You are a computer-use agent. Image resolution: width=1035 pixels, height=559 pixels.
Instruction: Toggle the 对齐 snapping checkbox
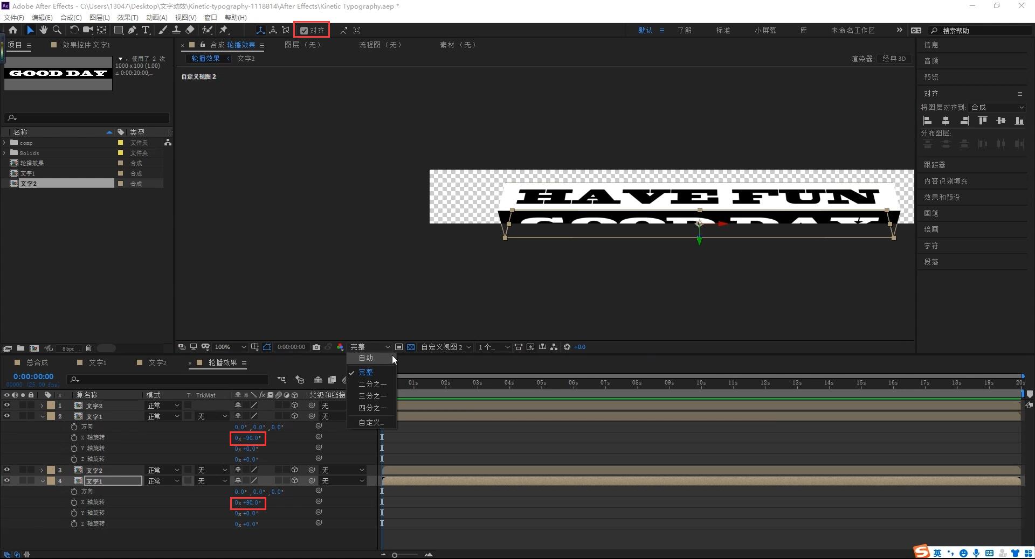click(304, 31)
